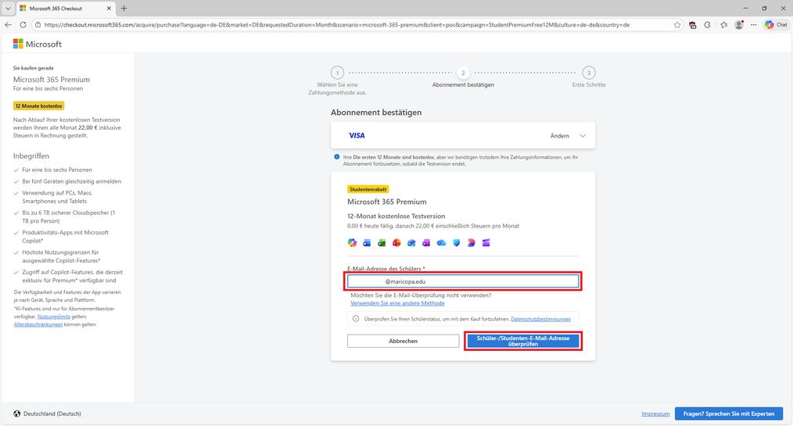Click the Abbrechen button
This screenshot has height=426, width=793.
(x=403, y=341)
